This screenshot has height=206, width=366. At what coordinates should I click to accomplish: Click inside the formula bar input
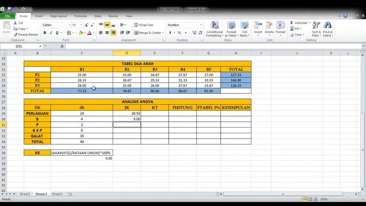(x=213, y=46)
